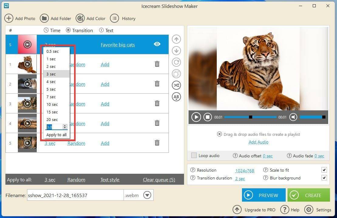
Task: Click the Add Audio link
Action: click(258, 142)
